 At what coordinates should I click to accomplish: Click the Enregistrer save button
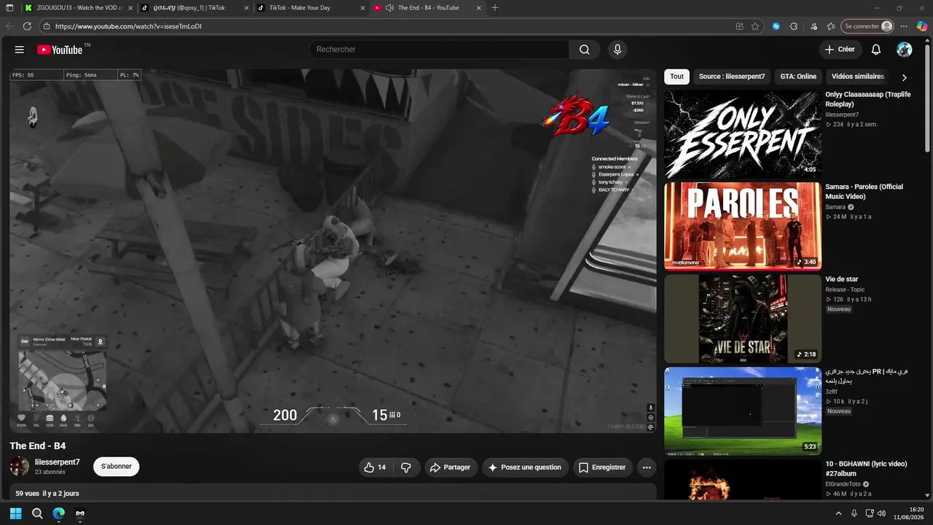click(x=602, y=467)
